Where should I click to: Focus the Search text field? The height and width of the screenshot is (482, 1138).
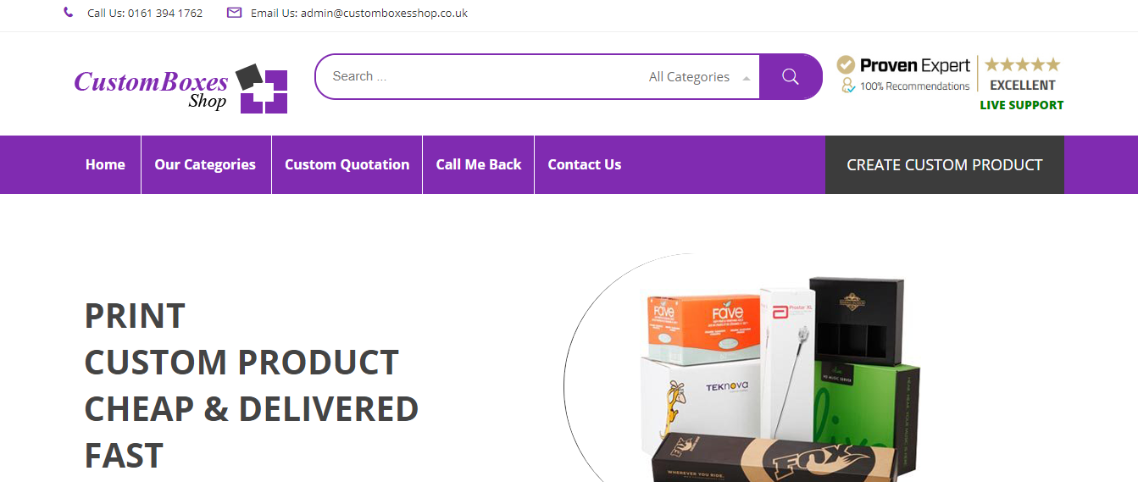479,76
